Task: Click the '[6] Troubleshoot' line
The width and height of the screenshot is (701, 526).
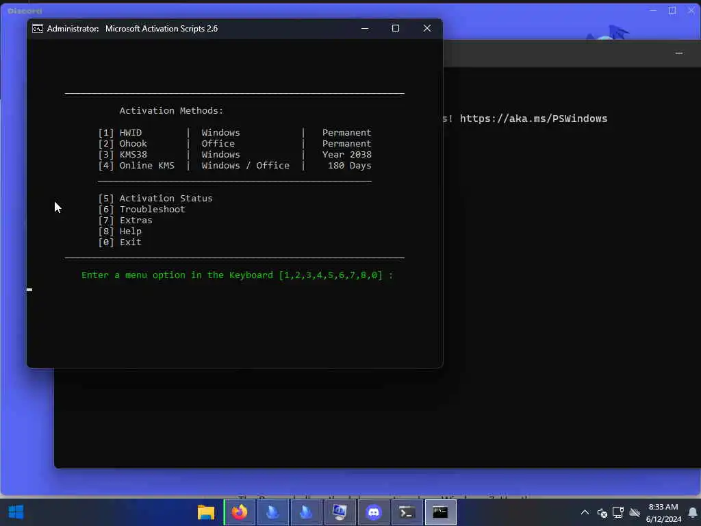Action: pyautogui.click(x=141, y=210)
